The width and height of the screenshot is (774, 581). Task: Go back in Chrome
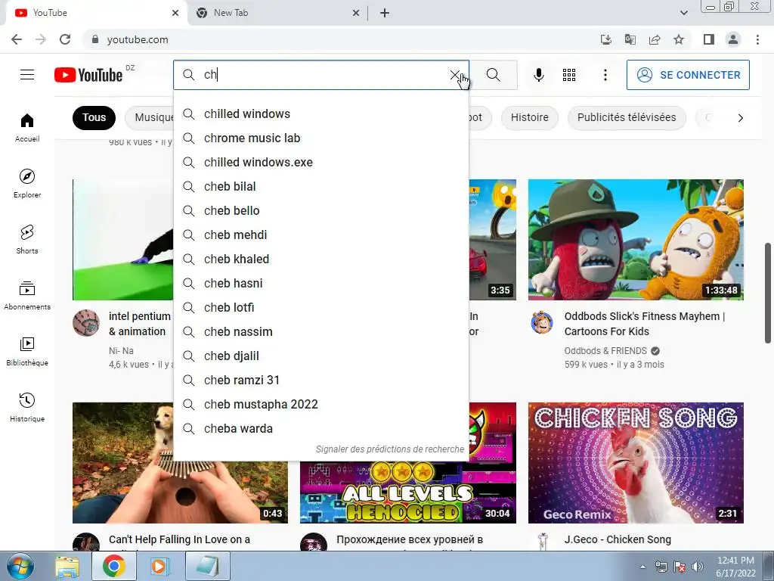coord(17,39)
